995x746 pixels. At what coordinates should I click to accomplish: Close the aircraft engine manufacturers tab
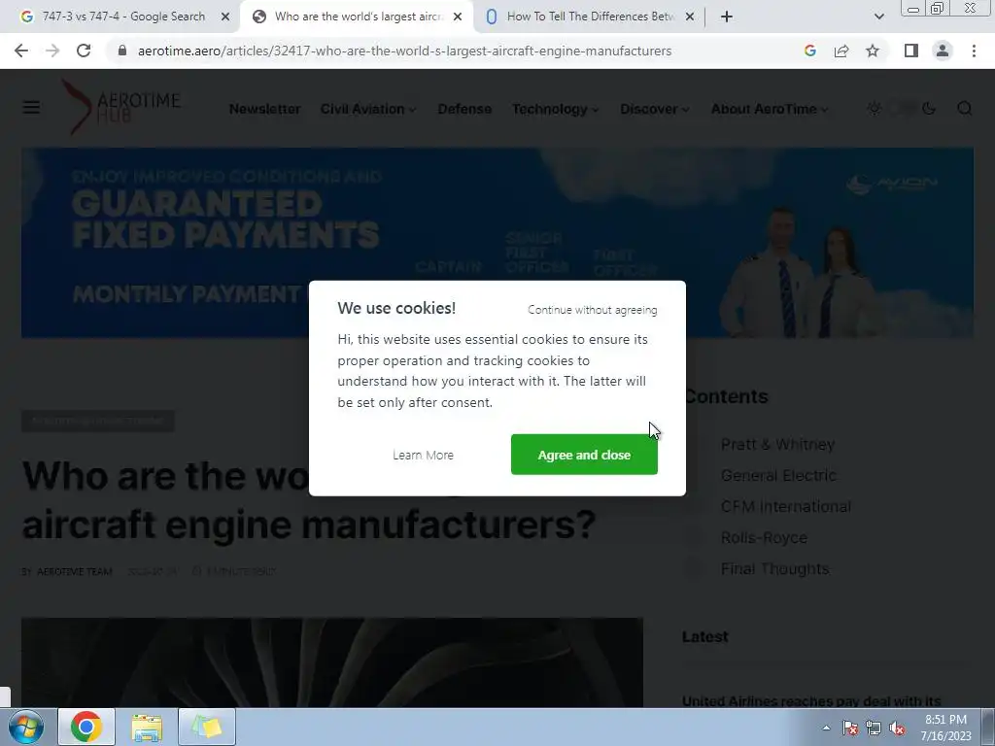pos(458,17)
